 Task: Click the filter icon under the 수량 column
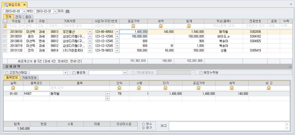pos(139,88)
